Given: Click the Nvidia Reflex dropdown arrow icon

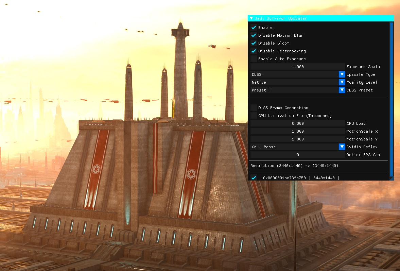Looking at the screenshot, I should pyautogui.click(x=342, y=147).
